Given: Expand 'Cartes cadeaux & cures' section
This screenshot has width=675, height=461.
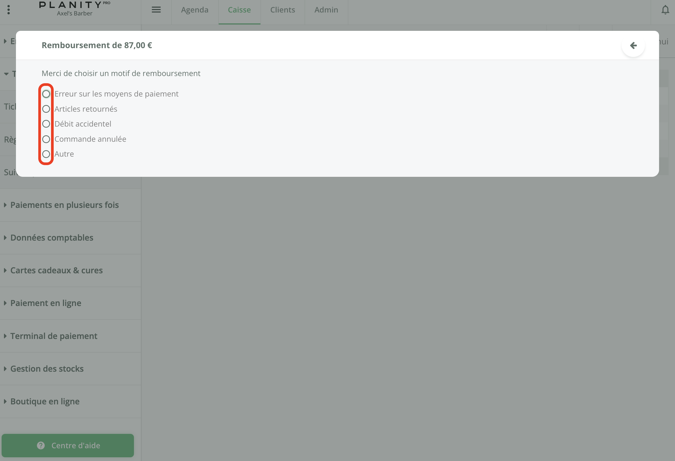Looking at the screenshot, I should point(56,270).
